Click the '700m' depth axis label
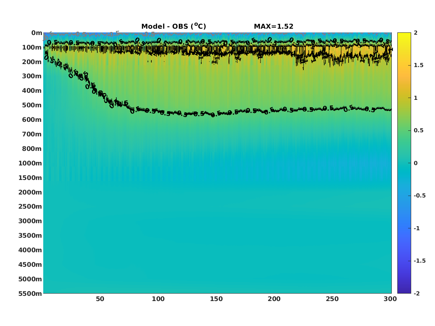 32,134
